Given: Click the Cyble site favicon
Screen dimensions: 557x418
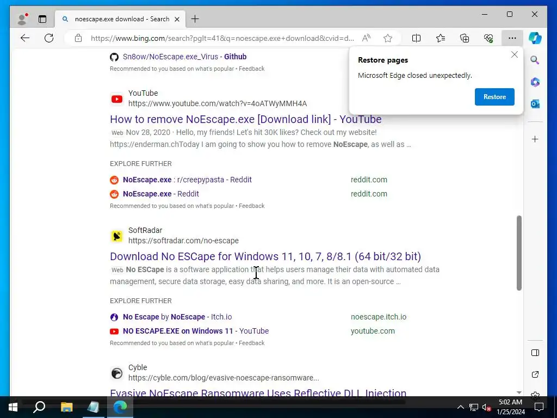Looking at the screenshot, I should coord(116,373).
